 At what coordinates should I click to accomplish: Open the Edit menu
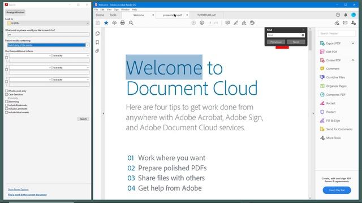pos(102,10)
